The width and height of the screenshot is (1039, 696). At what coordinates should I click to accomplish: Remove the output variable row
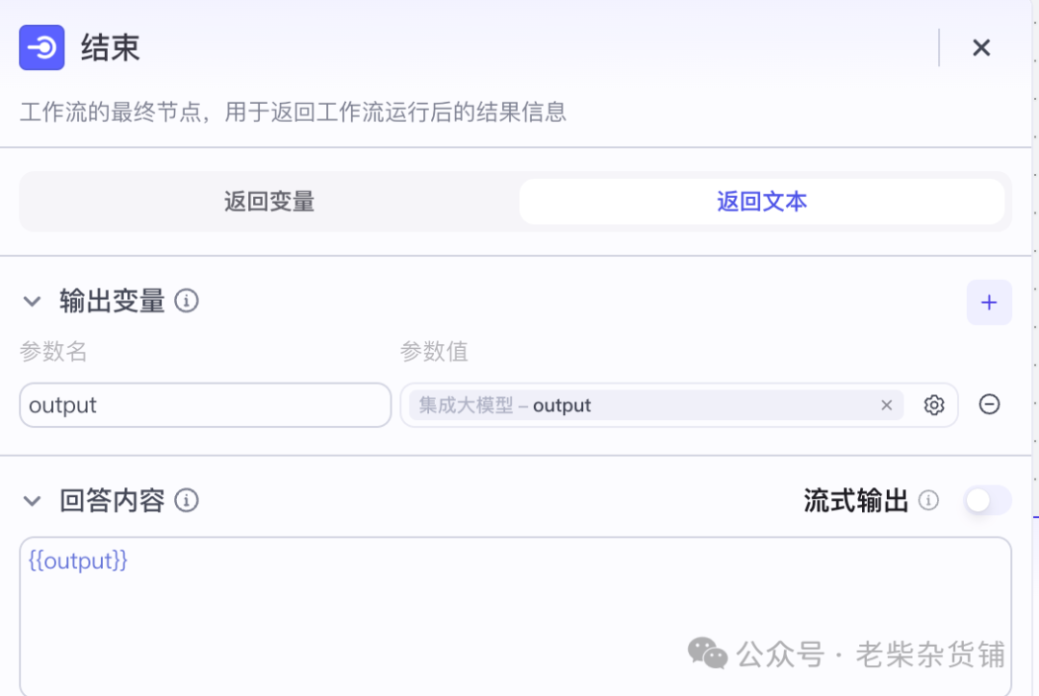(989, 405)
